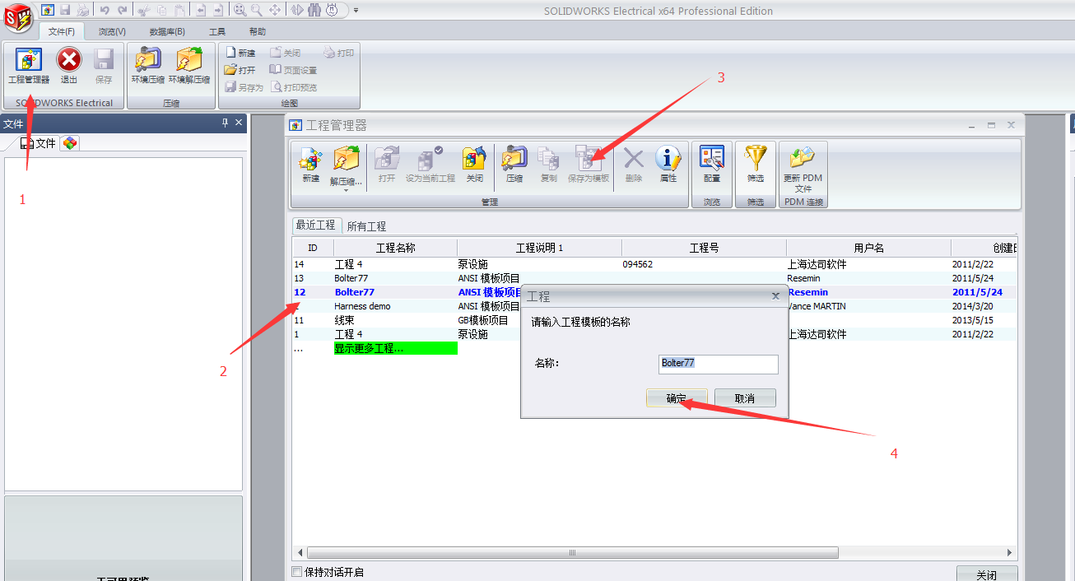Click 压缩 in the 工程管理器 toolbar
The image size is (1075, 581).
[514, 165]
